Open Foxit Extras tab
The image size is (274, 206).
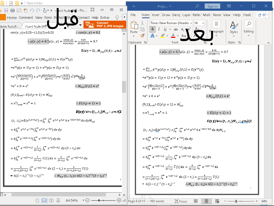tap(105, 18)
